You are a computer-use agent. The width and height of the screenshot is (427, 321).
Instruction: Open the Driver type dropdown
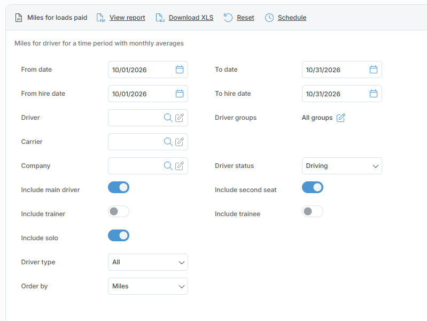[x=148, y=262]
